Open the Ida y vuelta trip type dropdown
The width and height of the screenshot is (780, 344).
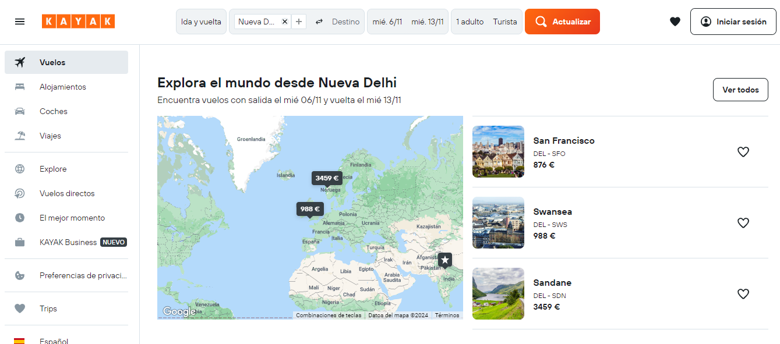(x=201, y=22)
